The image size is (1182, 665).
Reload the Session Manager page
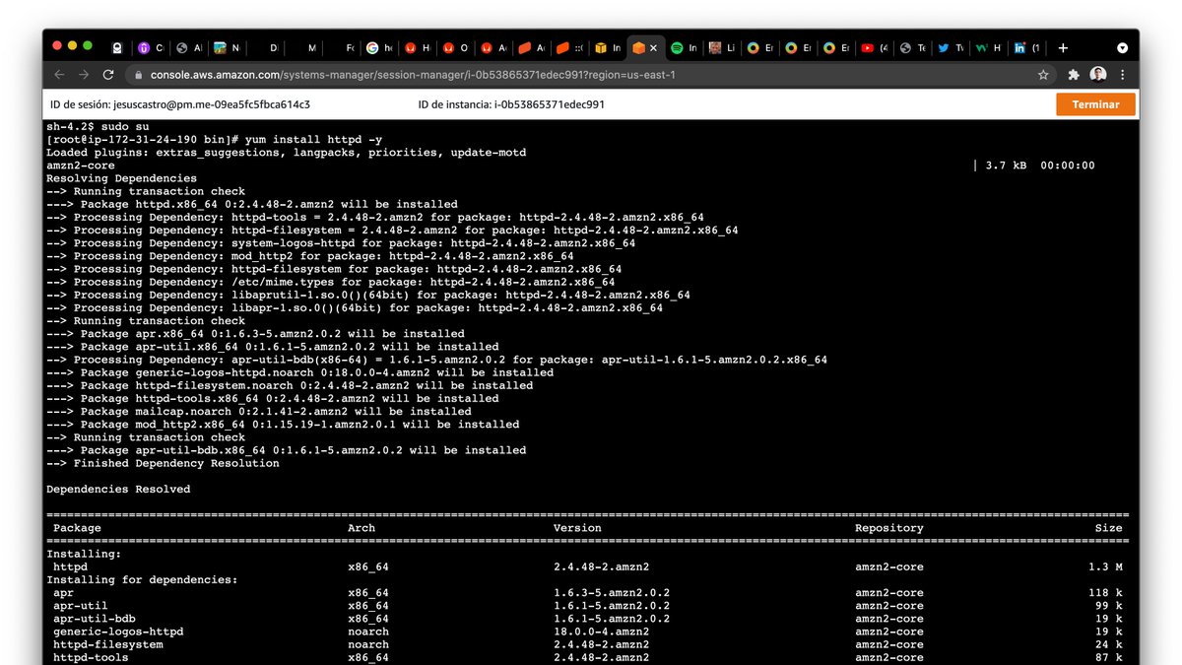(108, 75)
